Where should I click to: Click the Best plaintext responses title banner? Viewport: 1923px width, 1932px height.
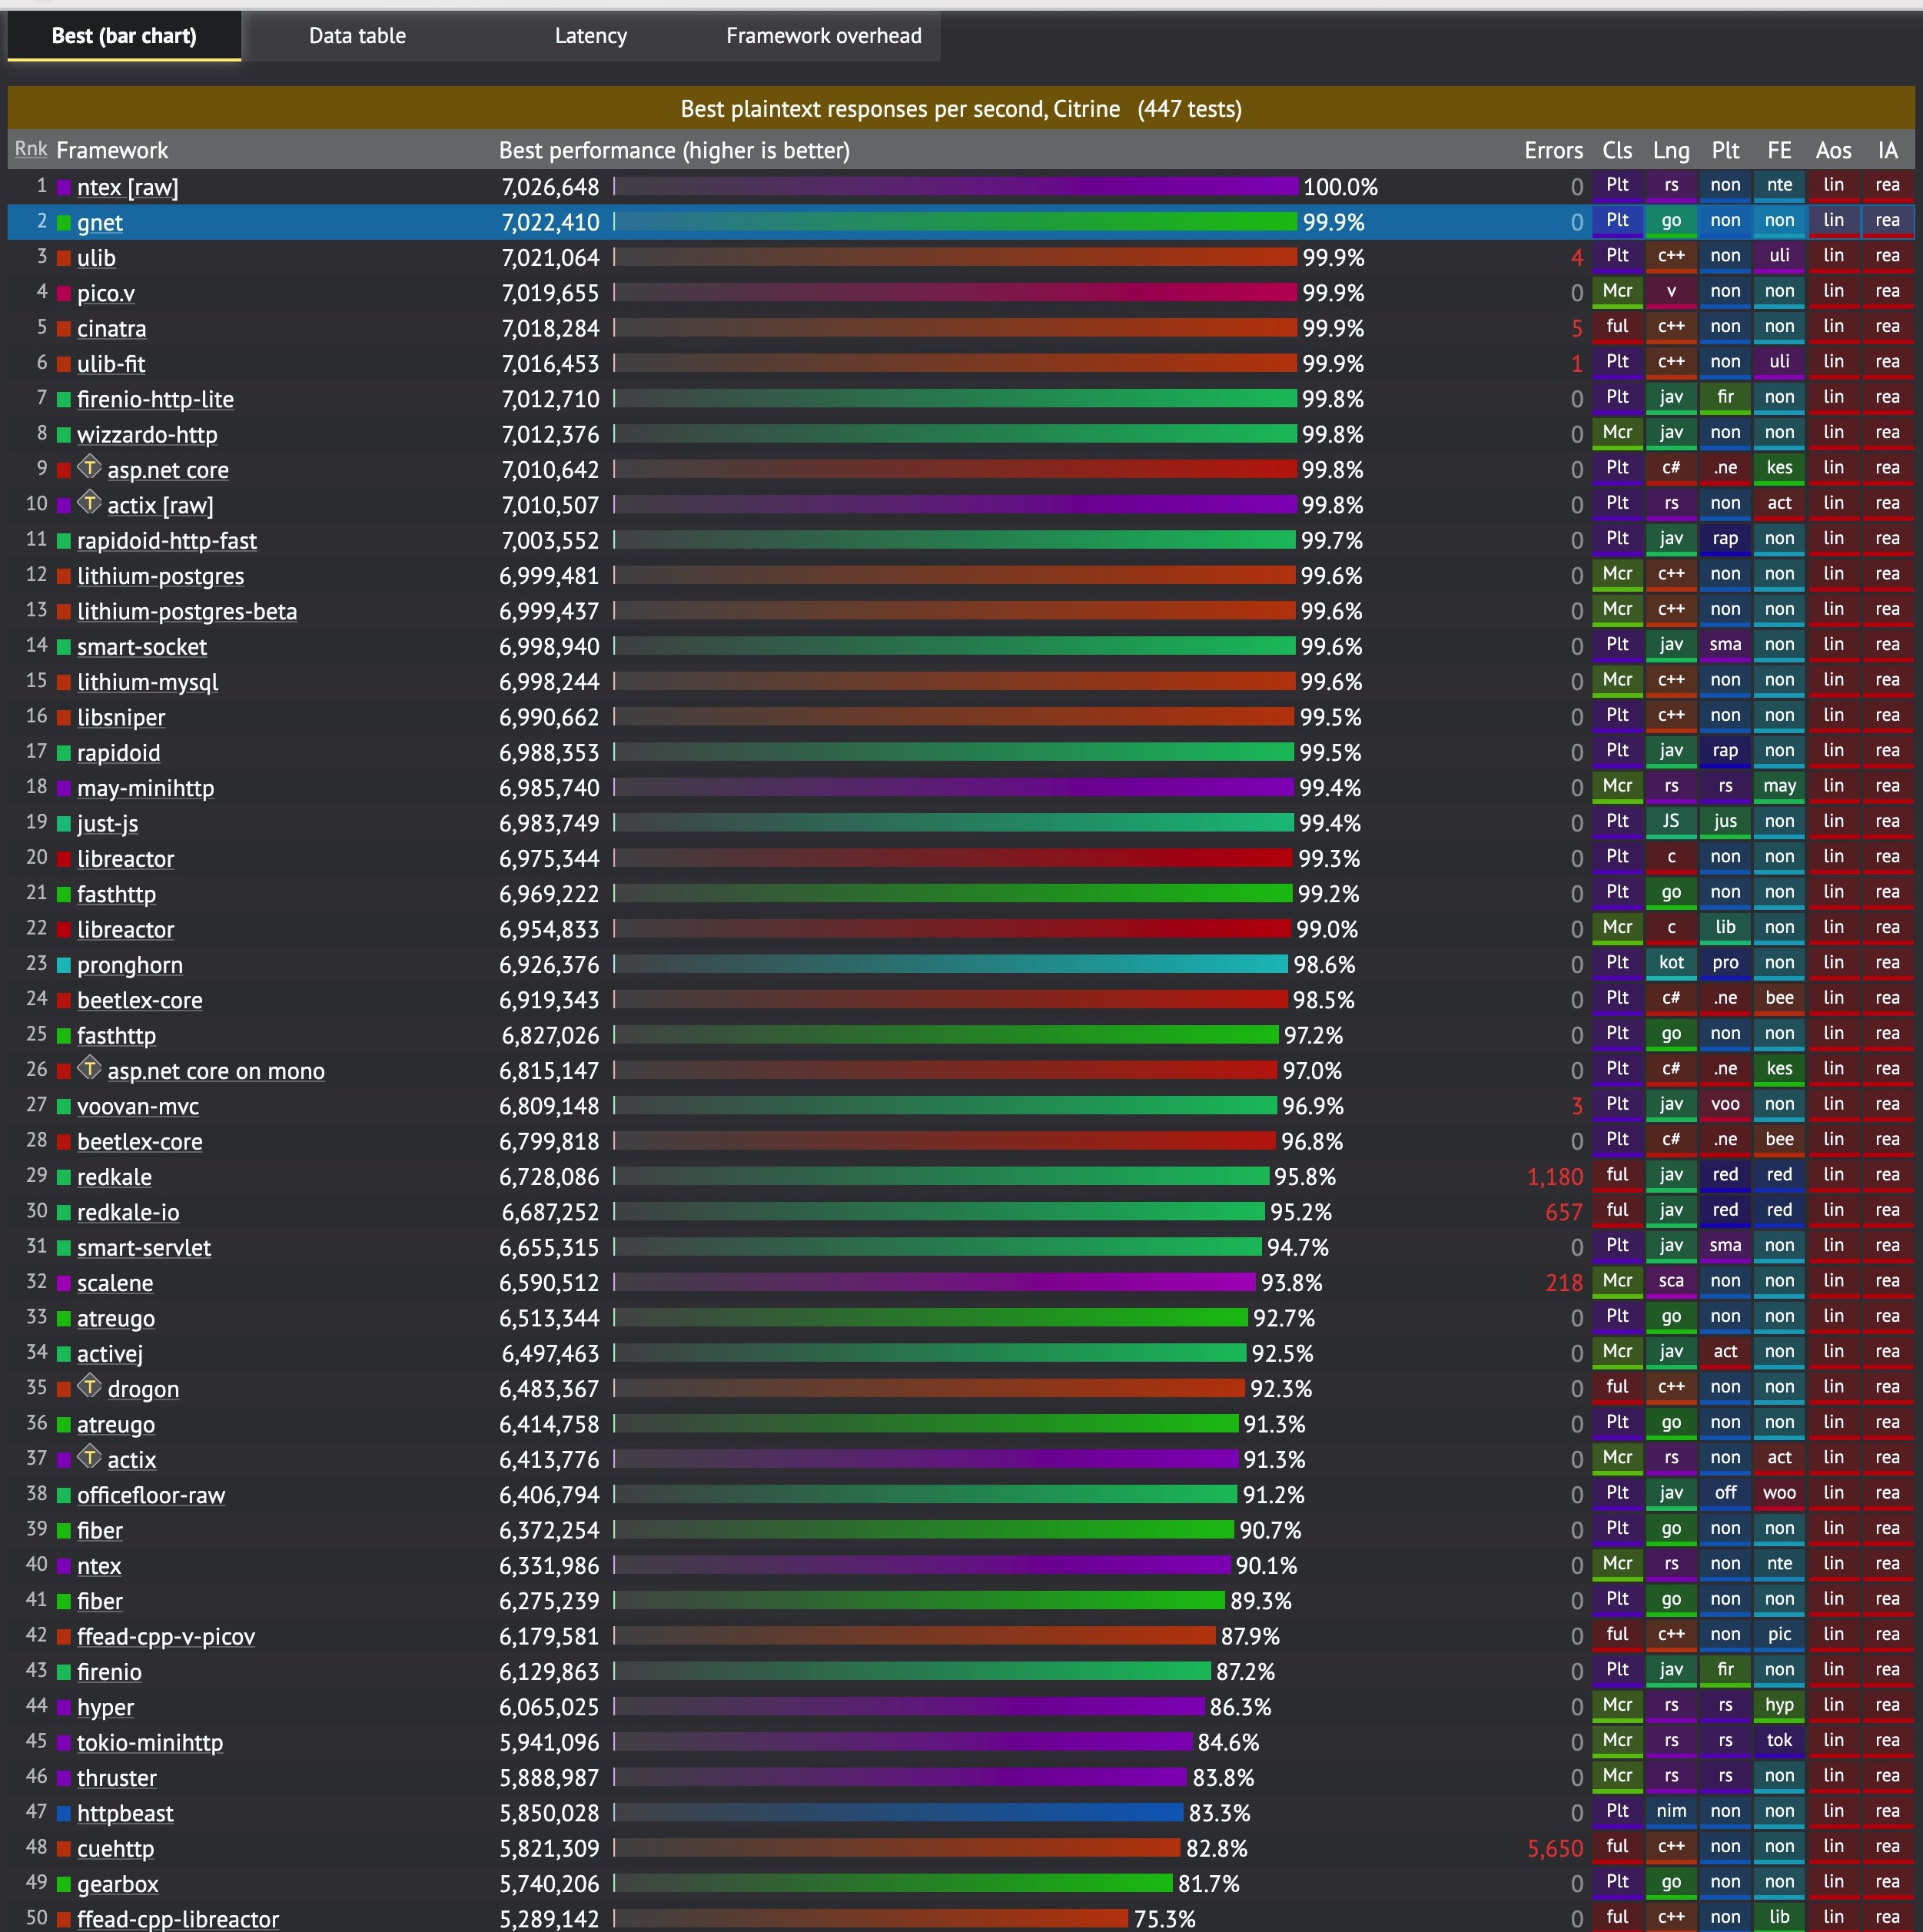[961, 108]
